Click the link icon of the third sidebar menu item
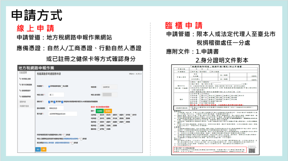 [20, 90]
